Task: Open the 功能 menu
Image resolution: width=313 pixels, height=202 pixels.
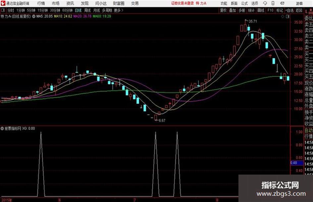Action: click(x=224, y=3)
